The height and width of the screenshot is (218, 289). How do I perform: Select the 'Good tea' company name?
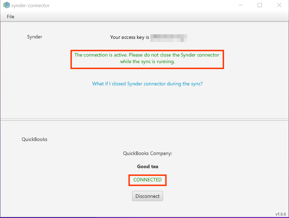tap(148, 166)
